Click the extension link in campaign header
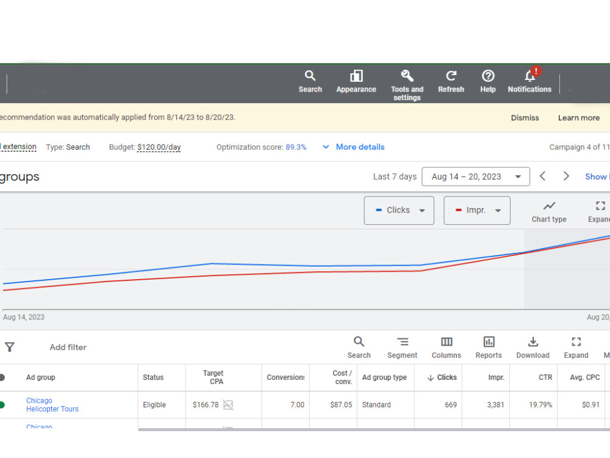Viewport: 610px width, 458px height. pyautogui.click(x=19, y=147)
